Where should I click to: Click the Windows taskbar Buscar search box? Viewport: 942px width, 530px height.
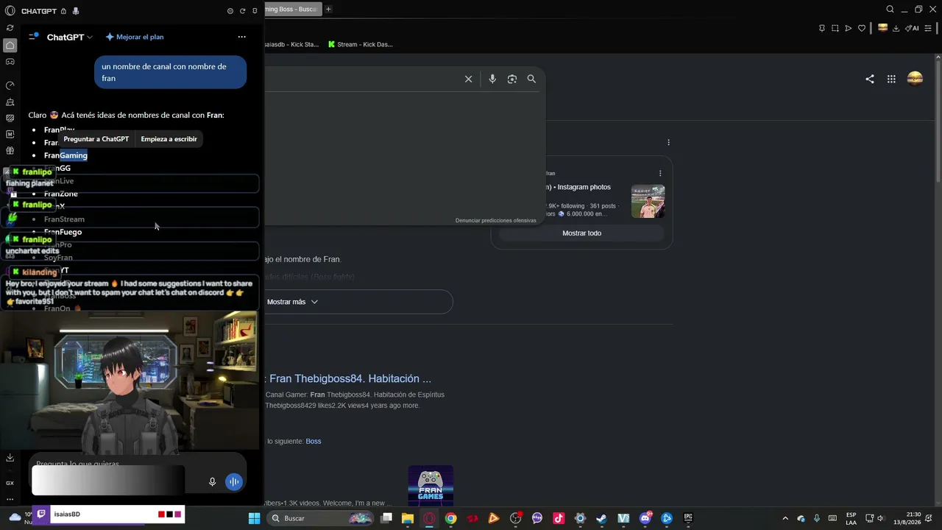point(320,518)
